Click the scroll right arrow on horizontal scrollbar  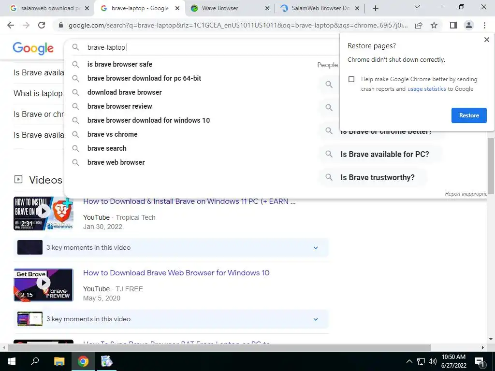tap(482, 348)
